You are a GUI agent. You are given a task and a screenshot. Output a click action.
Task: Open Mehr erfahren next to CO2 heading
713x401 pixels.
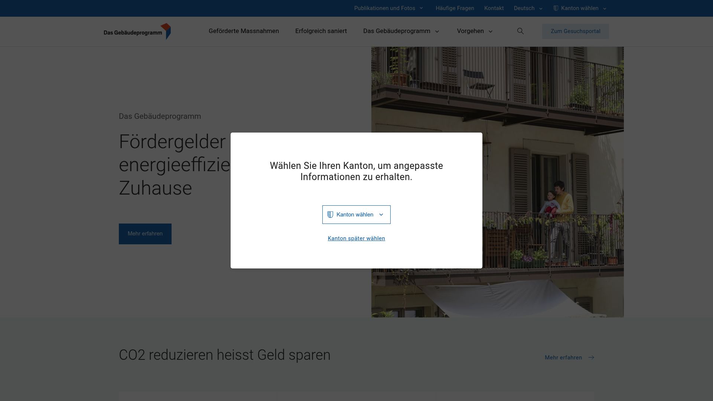tap(563, 357)
